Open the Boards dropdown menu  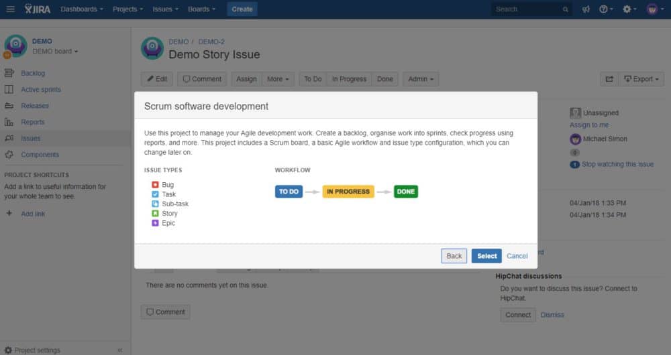(201, 9)
